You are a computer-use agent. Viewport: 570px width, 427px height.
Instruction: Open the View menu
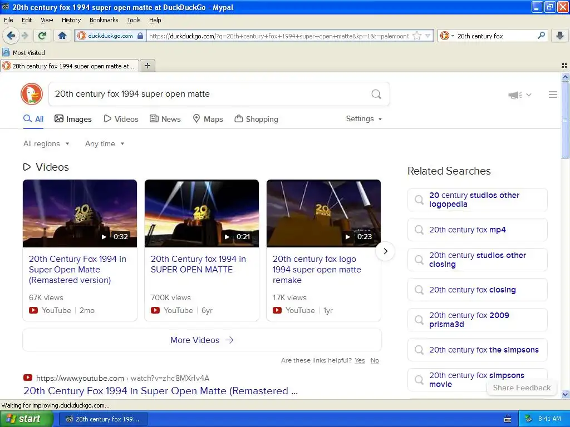(x=47, y=20)
